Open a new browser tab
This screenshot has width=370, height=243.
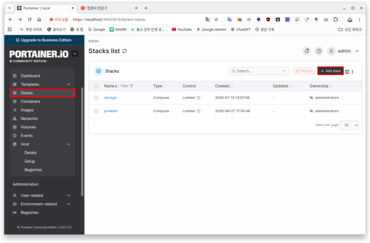coord(146,8)
